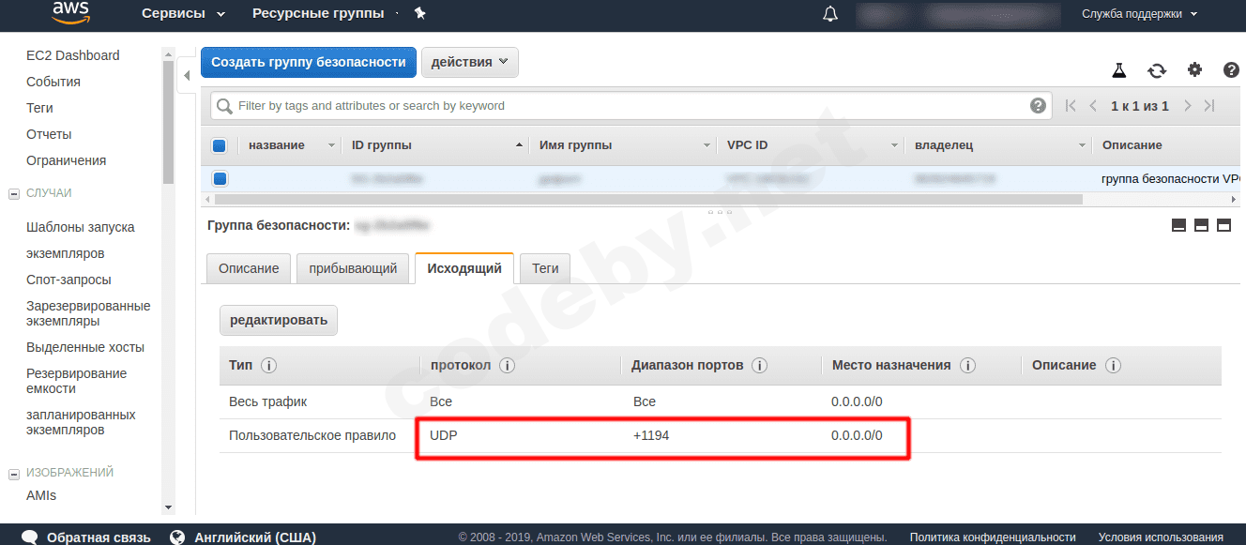Open Отчеты in the sidebar

coord(49,134)
